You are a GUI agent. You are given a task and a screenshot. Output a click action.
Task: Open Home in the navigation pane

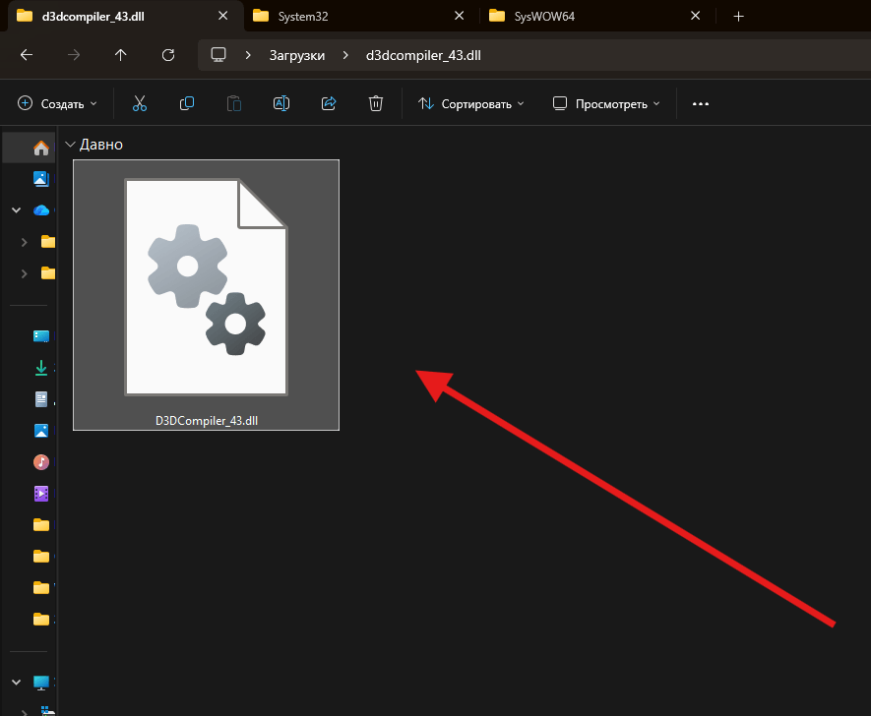click(41, 149)
